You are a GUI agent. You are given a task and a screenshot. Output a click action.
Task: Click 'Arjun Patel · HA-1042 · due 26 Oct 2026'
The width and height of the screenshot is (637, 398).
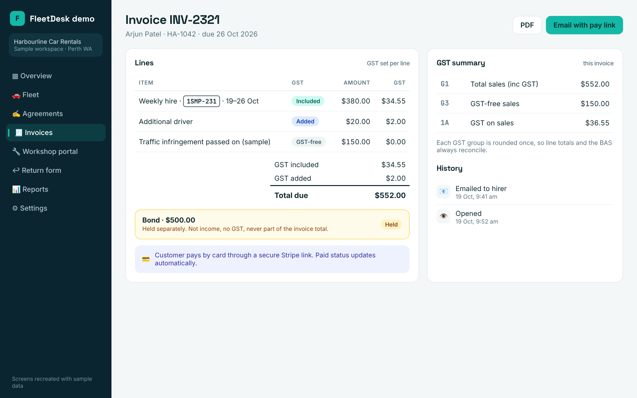point(191,34)
